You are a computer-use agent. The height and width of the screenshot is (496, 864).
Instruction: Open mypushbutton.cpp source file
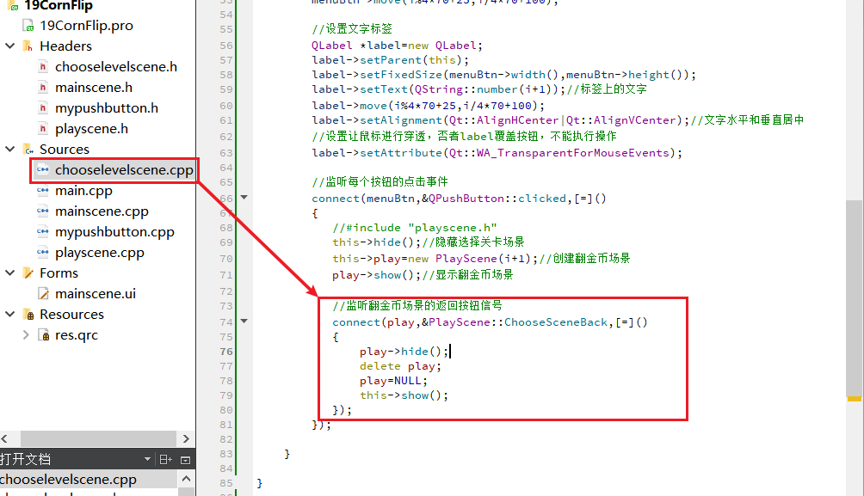point(114,232)
